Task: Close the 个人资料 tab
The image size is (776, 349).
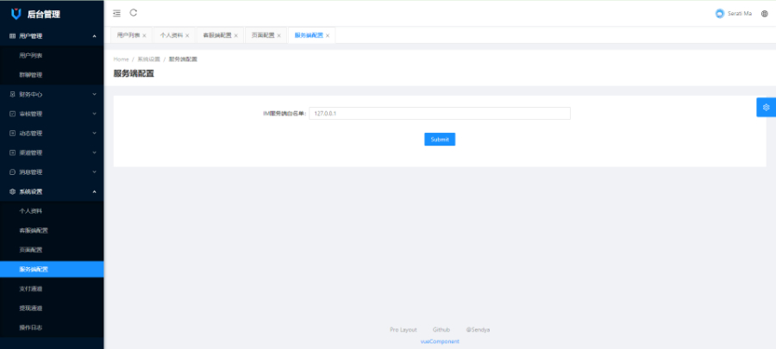Action: (187, 35)
